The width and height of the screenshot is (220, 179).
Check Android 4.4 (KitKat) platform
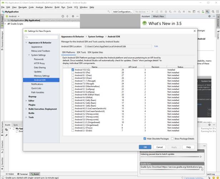[73, 97]
